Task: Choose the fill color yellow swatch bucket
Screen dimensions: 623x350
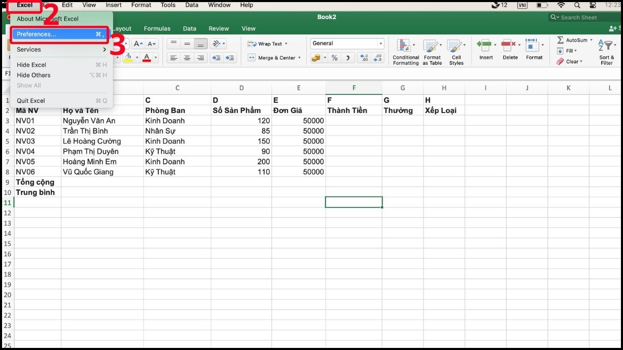Action: 128,58
